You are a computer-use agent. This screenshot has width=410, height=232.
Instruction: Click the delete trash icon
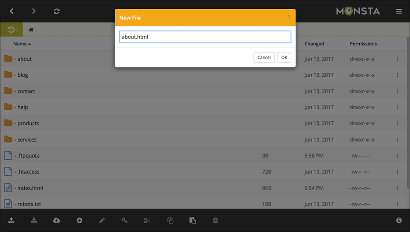[x=215, y=221]
